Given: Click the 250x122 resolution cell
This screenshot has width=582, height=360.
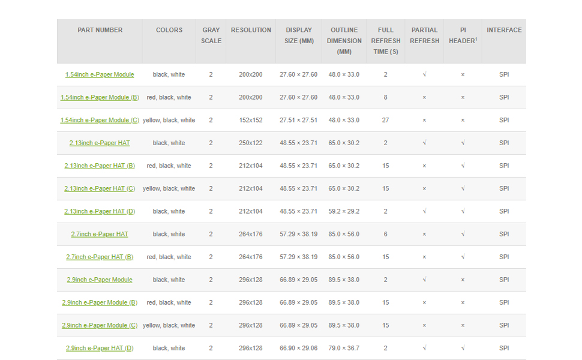Looking at the screenshot, I should coord(251,143).
